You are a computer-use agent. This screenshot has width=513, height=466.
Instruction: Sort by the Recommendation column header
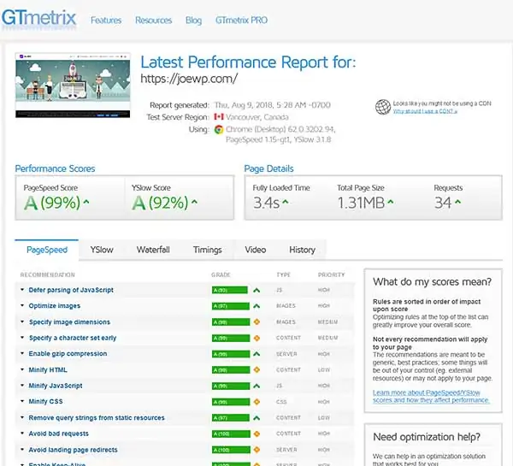[47, 274]
